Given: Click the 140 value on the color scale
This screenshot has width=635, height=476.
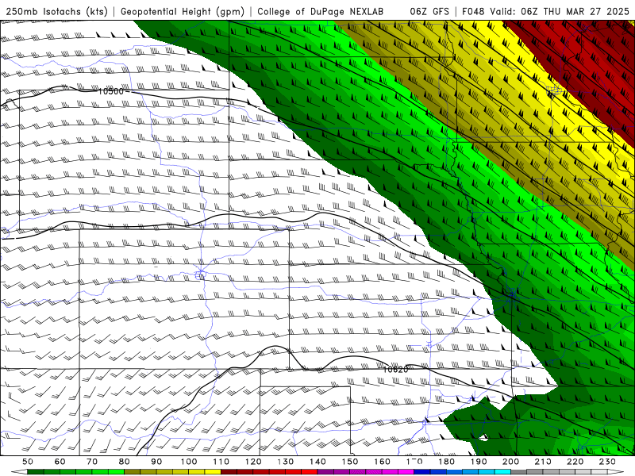Looking at the screenshot, I should point(317,462).
